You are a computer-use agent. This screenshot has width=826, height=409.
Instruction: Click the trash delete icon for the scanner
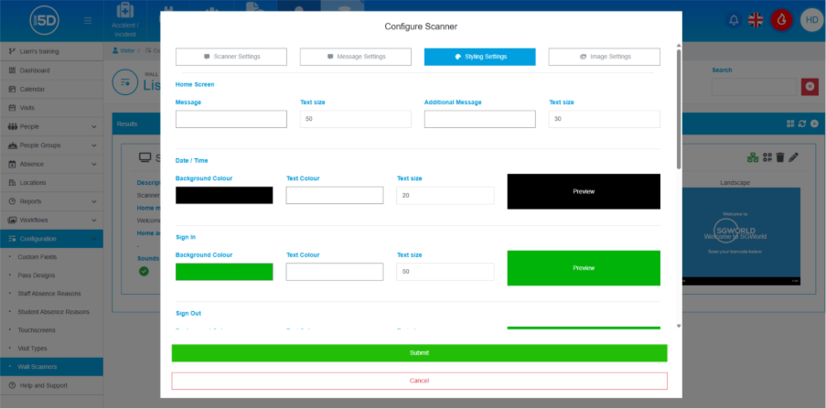[780, 157]
